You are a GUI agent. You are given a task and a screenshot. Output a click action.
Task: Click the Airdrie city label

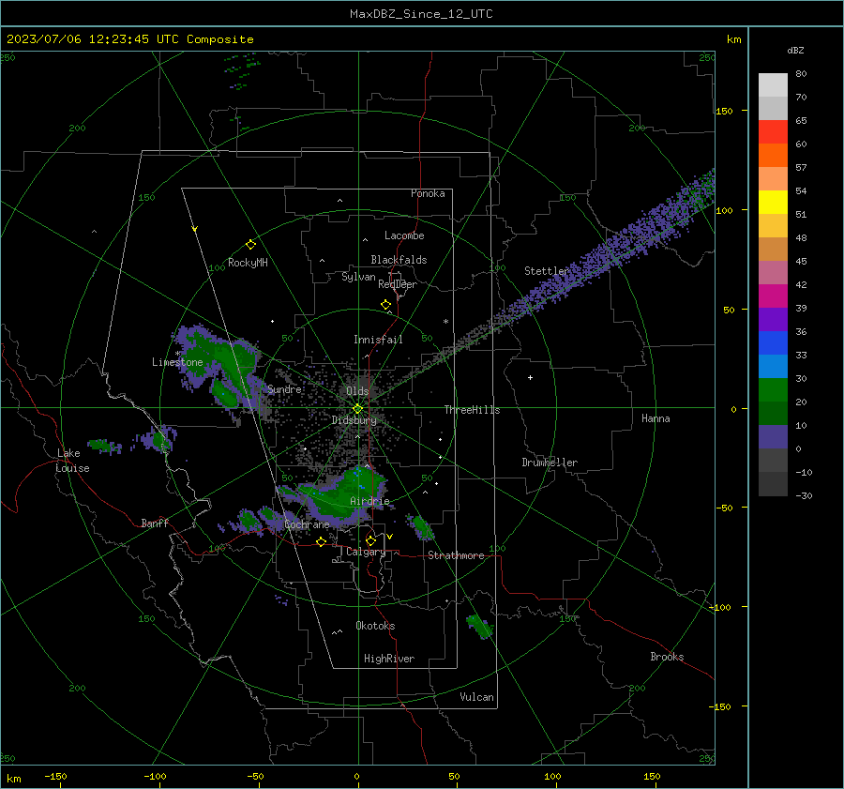369,501
